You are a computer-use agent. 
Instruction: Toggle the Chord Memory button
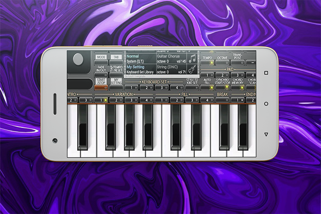pyautogui.click(x=238, y=88)
